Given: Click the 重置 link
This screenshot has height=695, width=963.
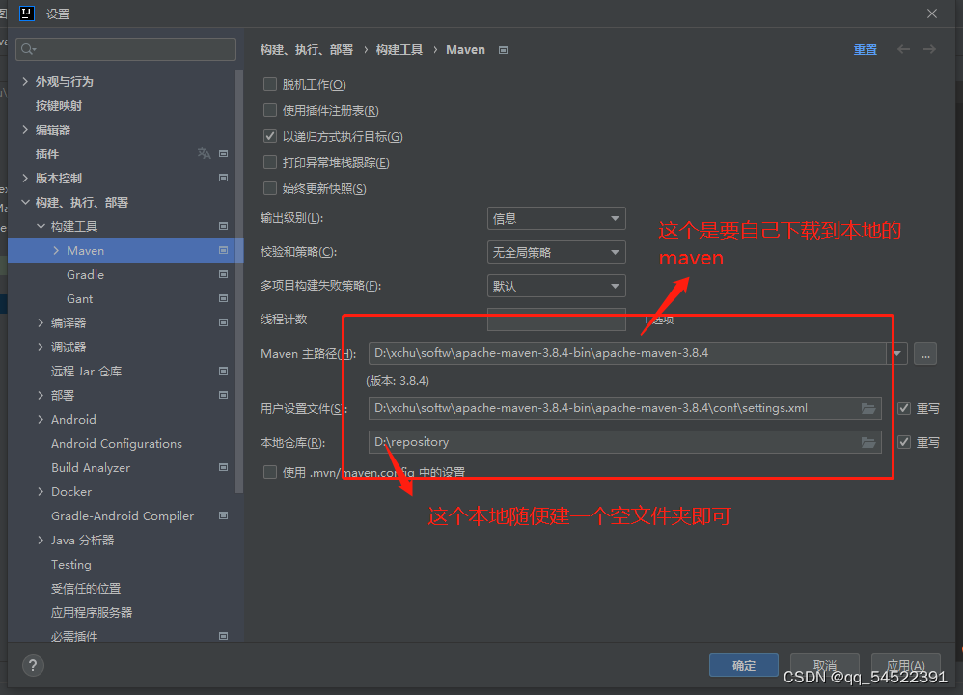Looking at the screenshot, I should pos(866,50).
